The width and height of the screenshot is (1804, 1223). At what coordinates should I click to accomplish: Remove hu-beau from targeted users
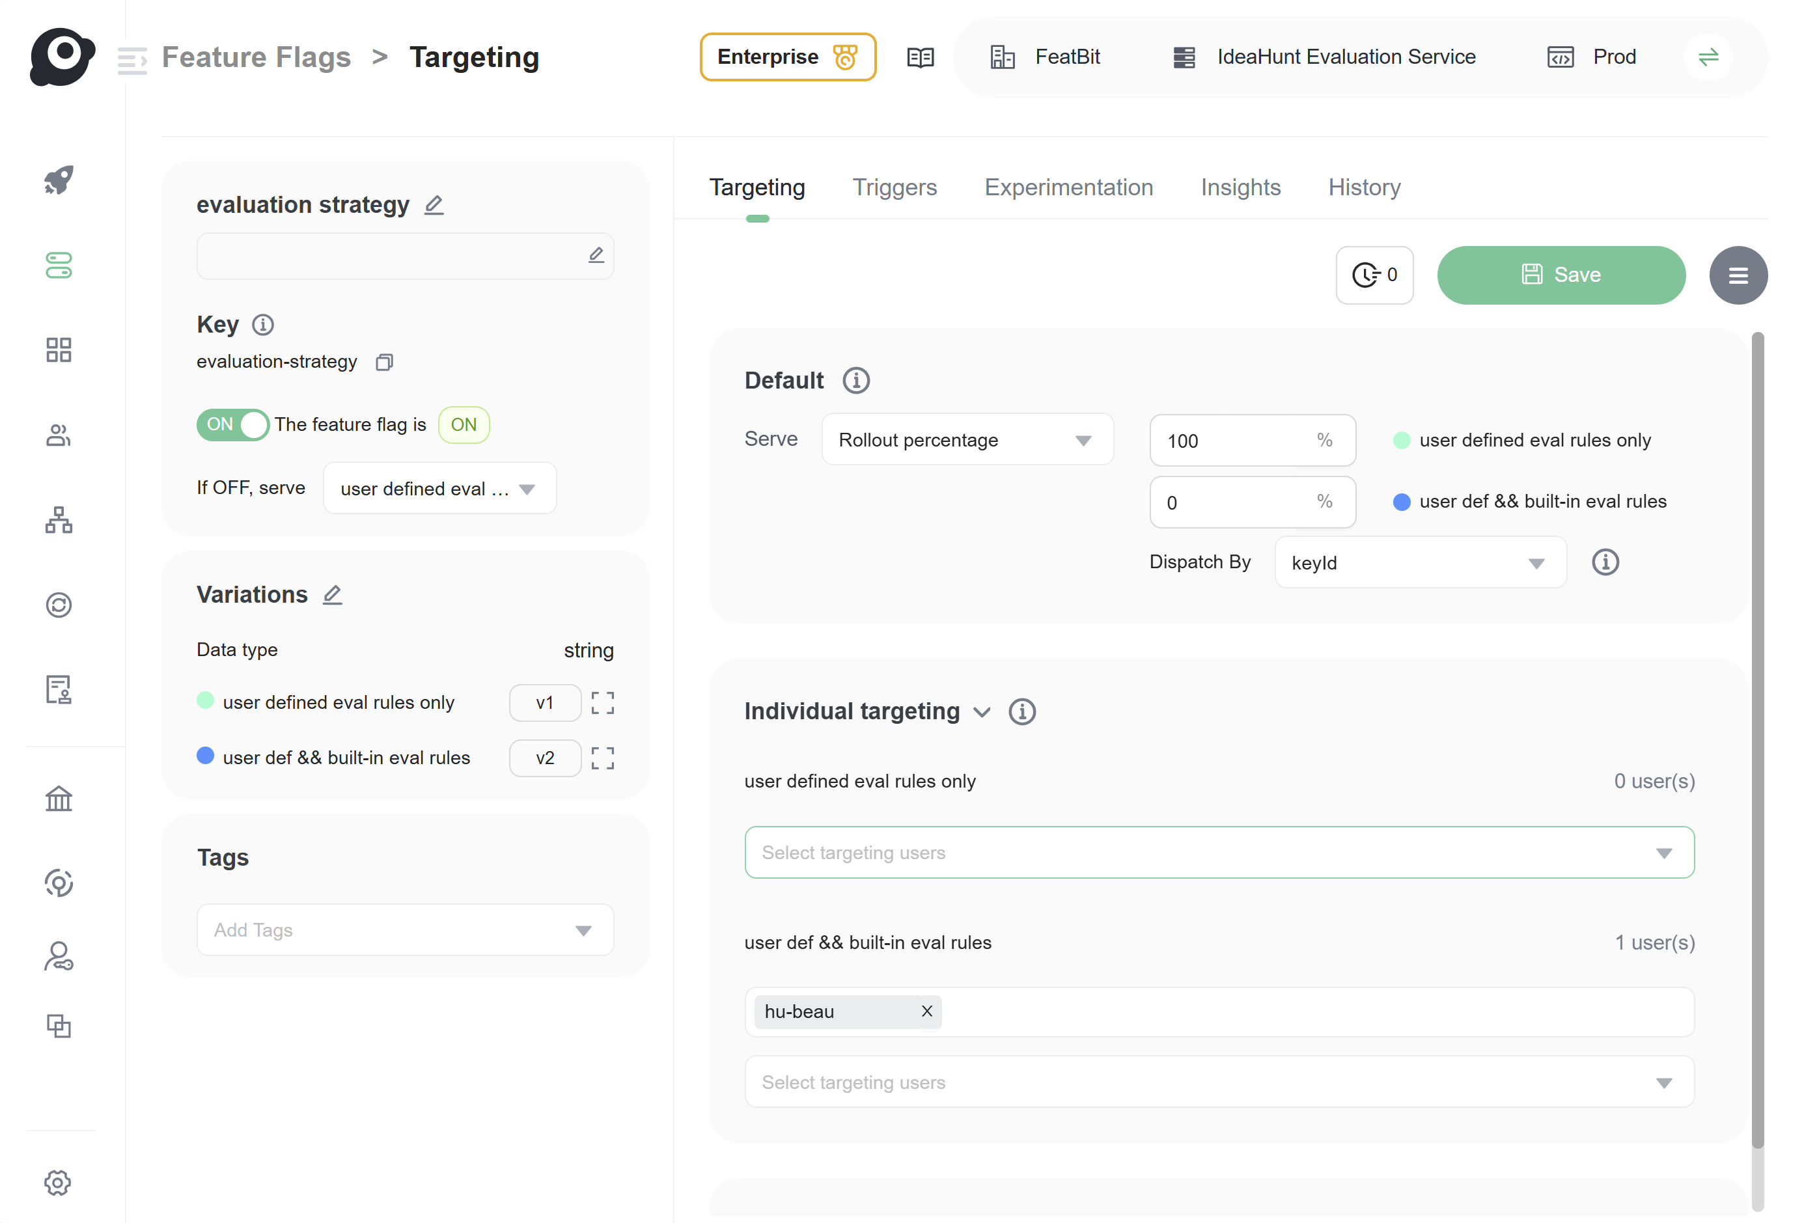(926, 1011)
